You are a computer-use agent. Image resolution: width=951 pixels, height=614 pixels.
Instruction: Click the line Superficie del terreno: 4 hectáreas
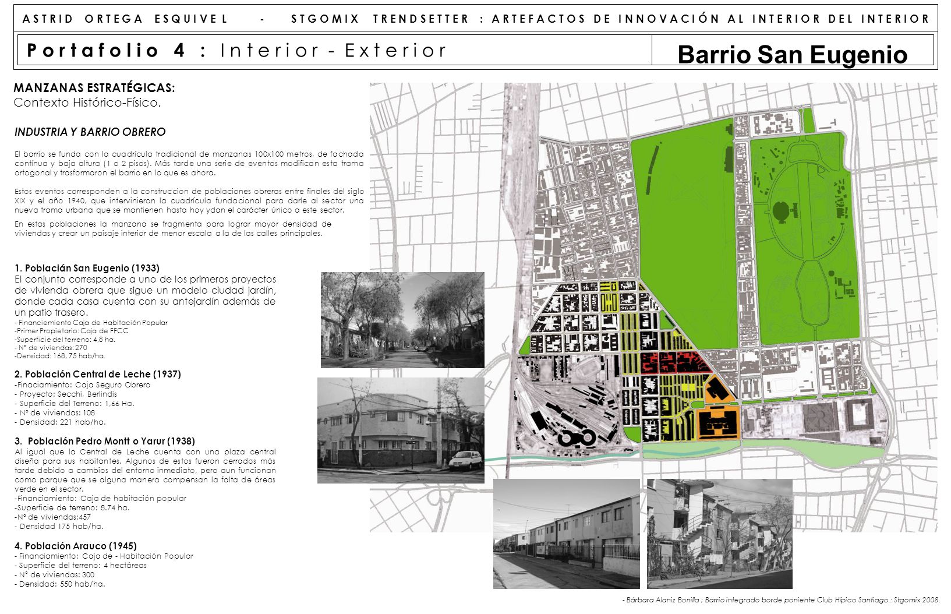point(81,565)
